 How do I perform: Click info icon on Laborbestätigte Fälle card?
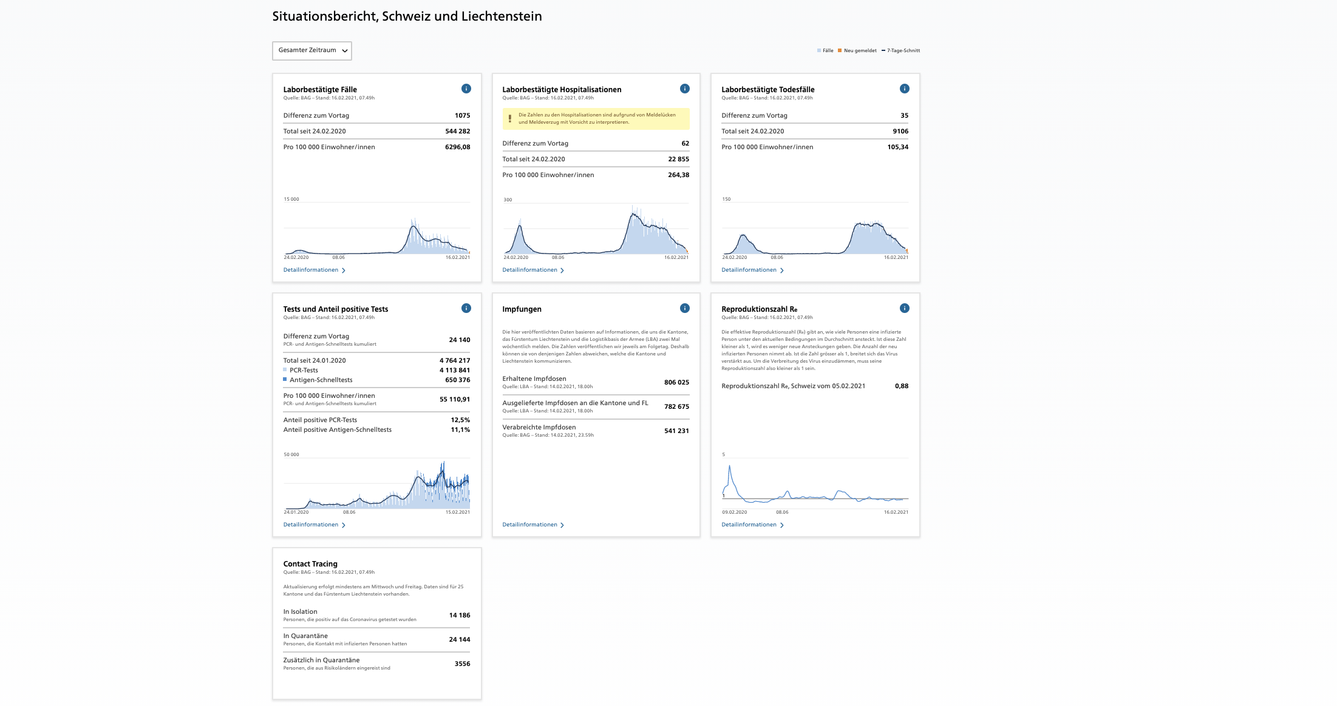[x=466, y=89]
